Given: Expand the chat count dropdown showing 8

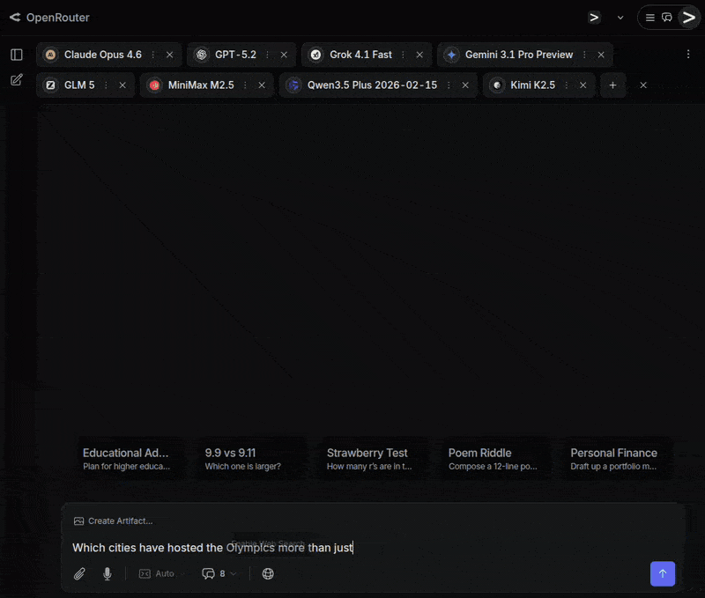Looking at the screenshot, I should tap(218, 573).
